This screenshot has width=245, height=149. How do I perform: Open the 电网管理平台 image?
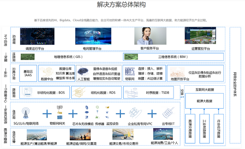pyautogui.click(x=93, y=36)
